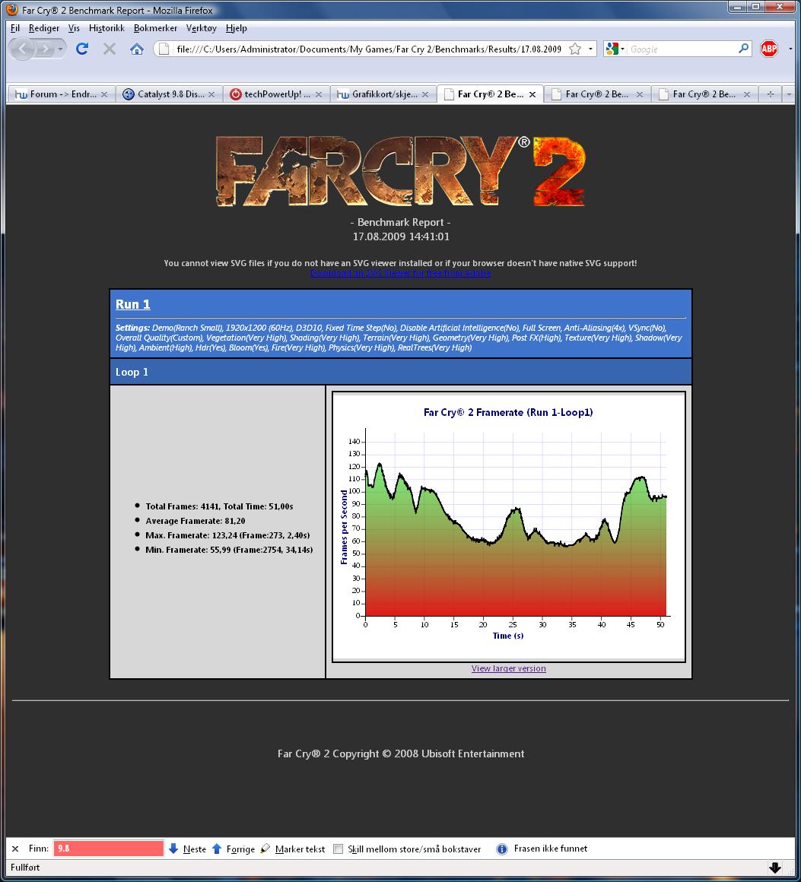Viewport: 801px width, 882px height.
Task: Click the Firefox icon in title bar
Action: pyautogui.click(x=12, y=10)
